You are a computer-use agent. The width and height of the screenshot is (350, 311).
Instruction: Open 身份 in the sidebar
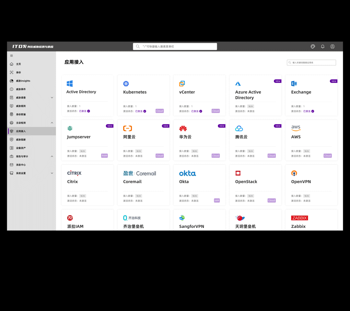click(31, 73)
